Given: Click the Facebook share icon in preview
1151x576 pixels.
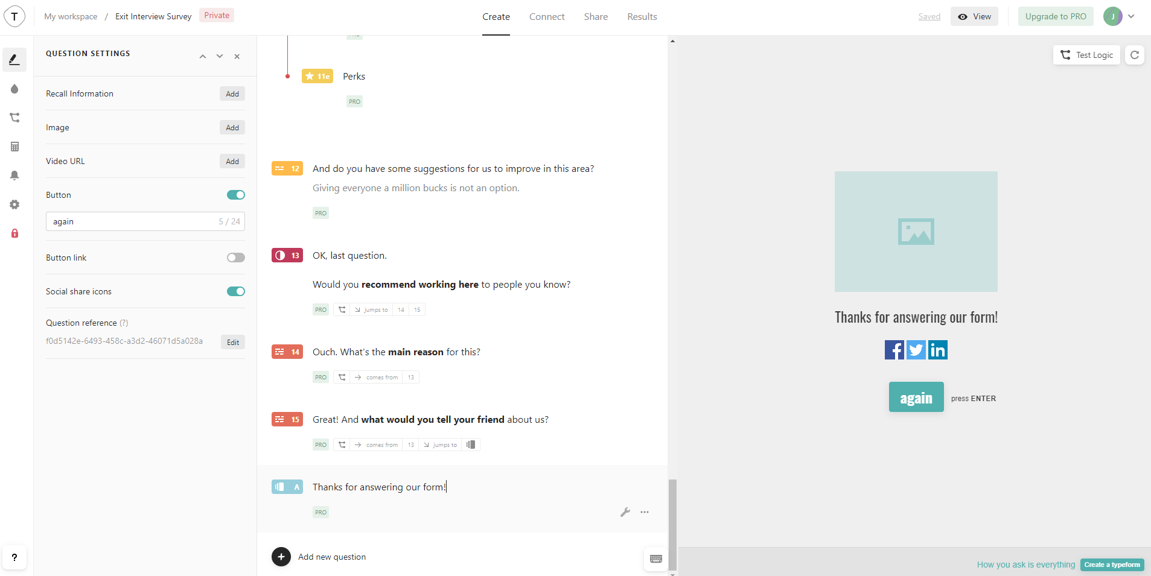Looking at the screenshot, I should coord(894,350).
